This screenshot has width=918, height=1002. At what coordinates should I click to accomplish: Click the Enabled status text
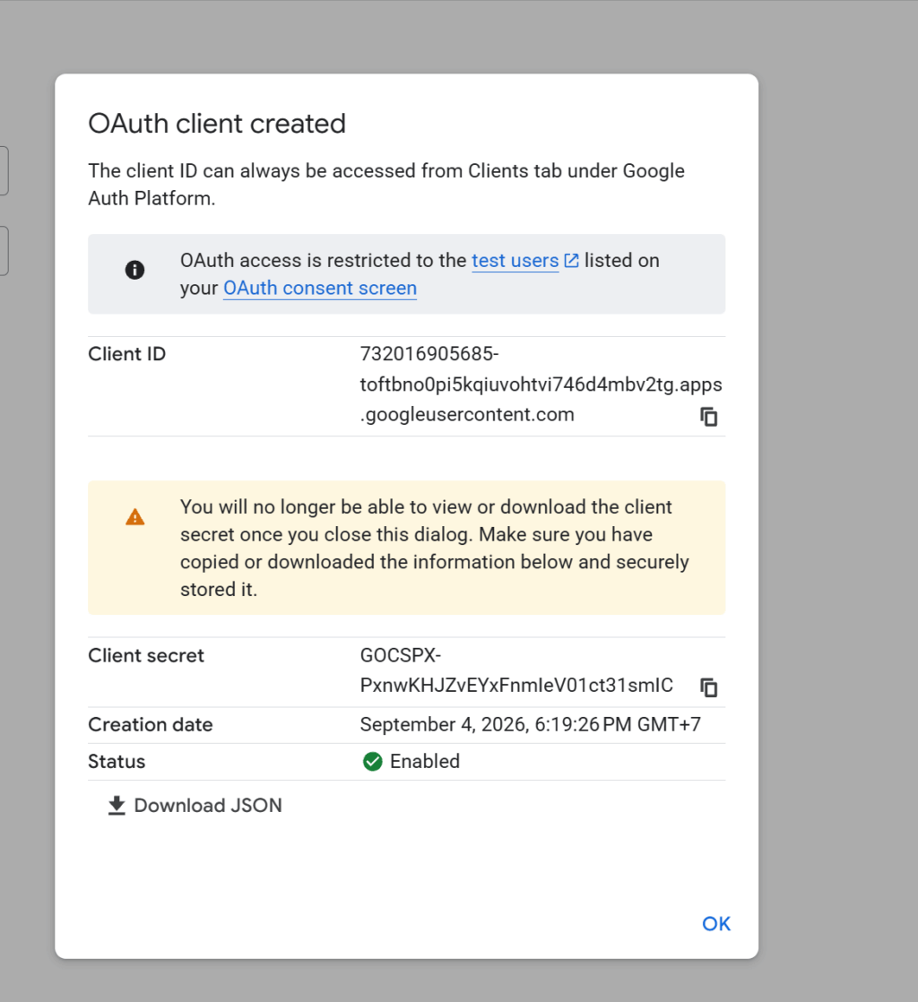[425, 762]
